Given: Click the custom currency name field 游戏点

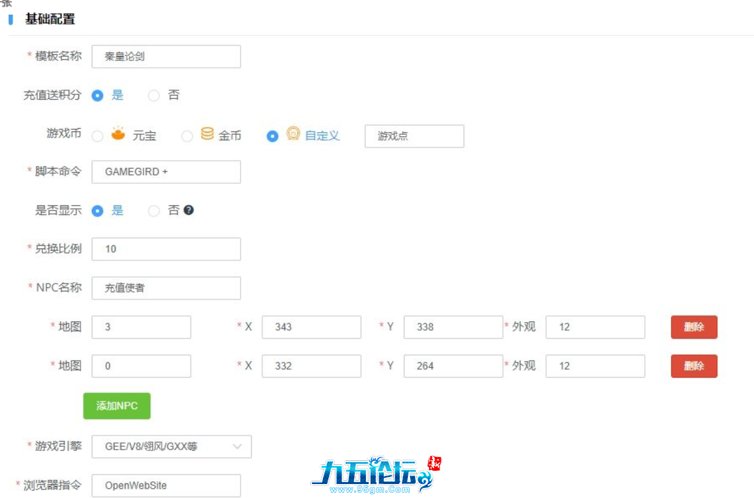Looking at the screenshot, I should (415, 136).
